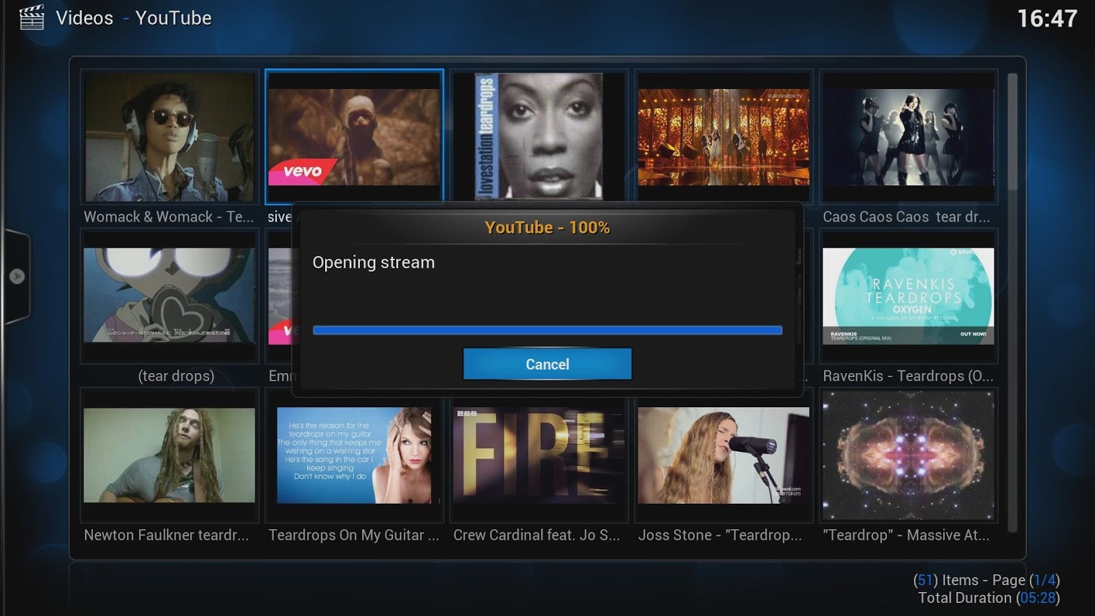Play the Newton Faulkner teardrop video

(x=169, y=455)
